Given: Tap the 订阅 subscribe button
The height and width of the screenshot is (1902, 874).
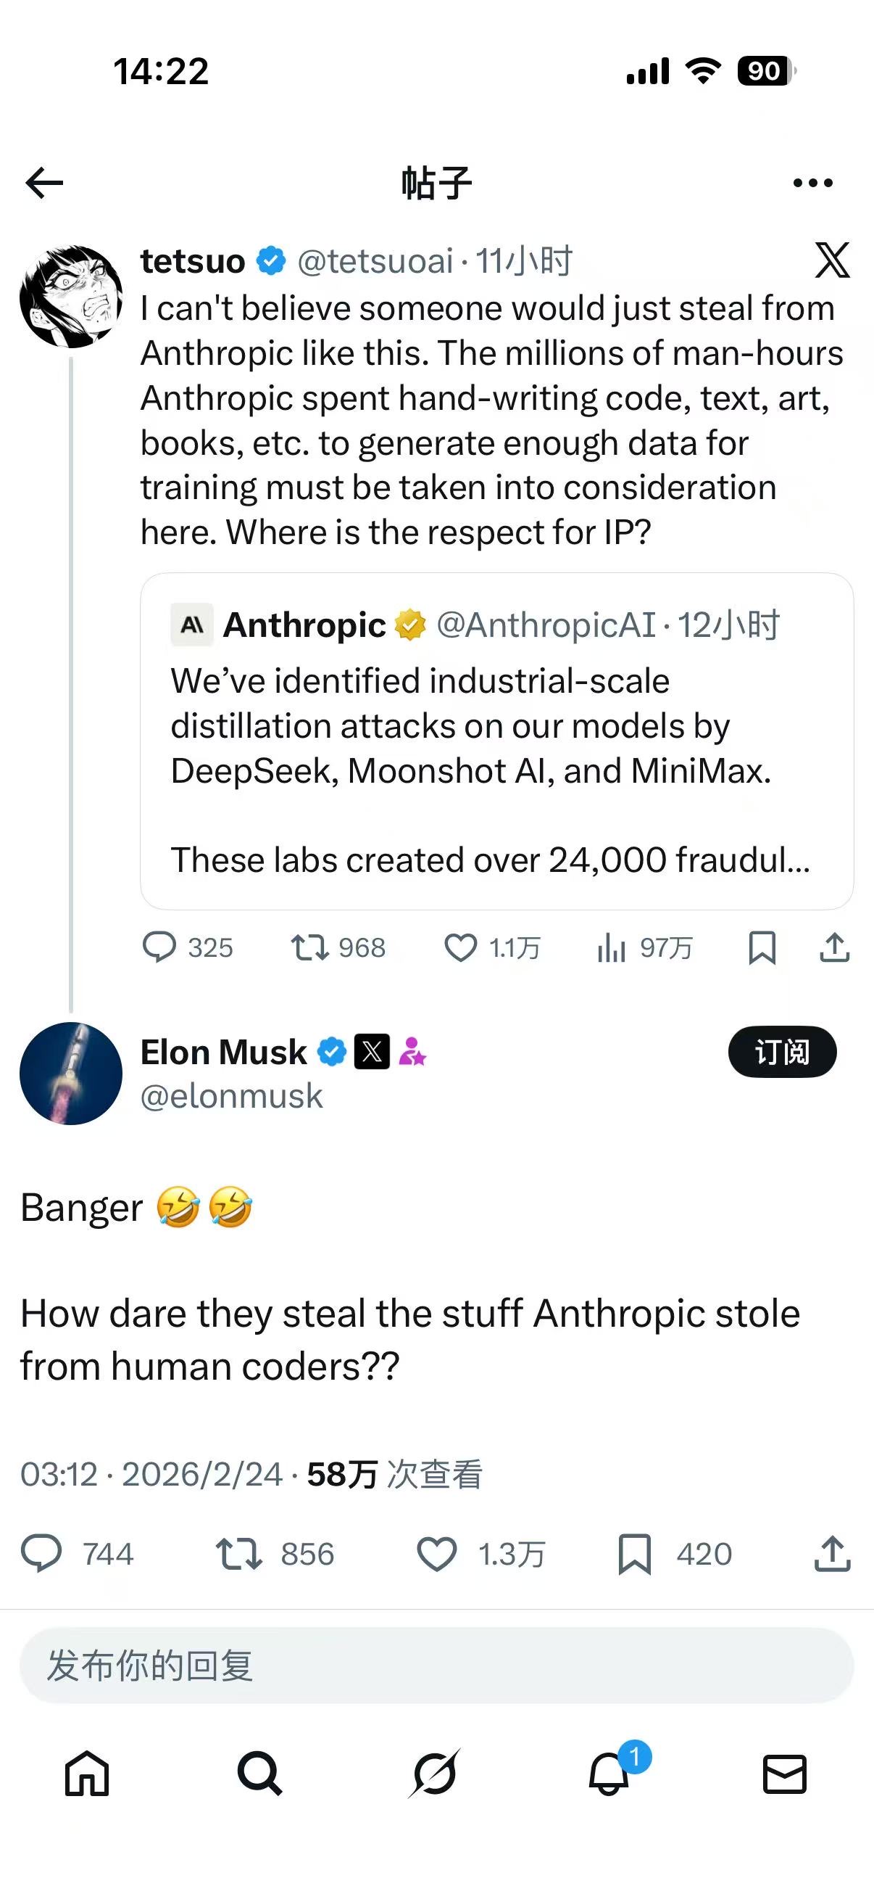Looking at the screenshot, I should point(782,1051).
